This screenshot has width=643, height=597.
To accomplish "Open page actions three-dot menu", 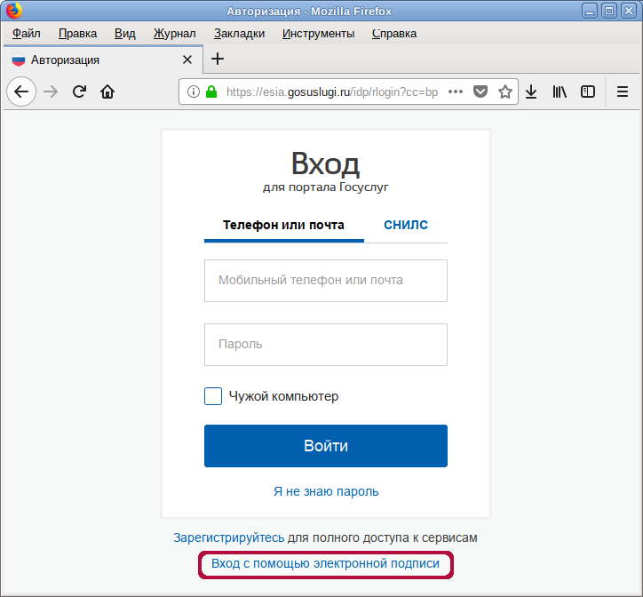I will pos(456,92).
